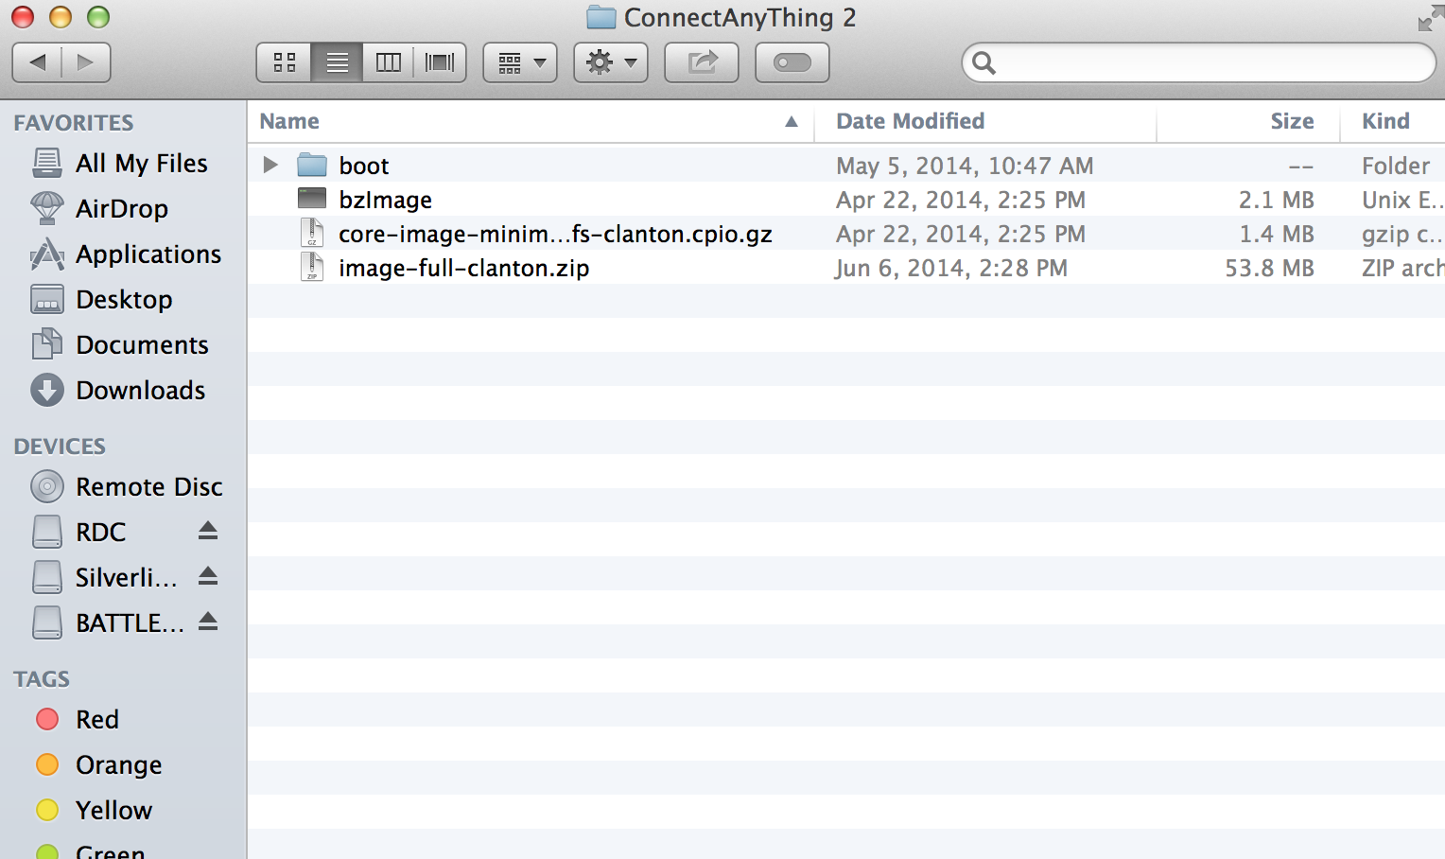Sort by the Name column header
Screen dimensions: 1445x859
tap(289, 121)
